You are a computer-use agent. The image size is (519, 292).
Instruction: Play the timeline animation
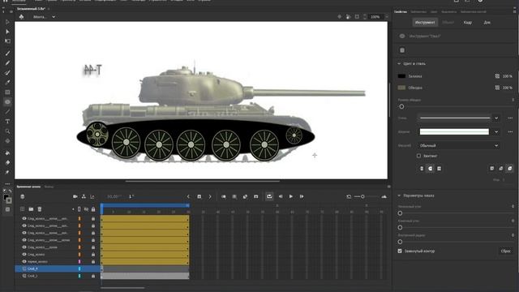point(291,196)
